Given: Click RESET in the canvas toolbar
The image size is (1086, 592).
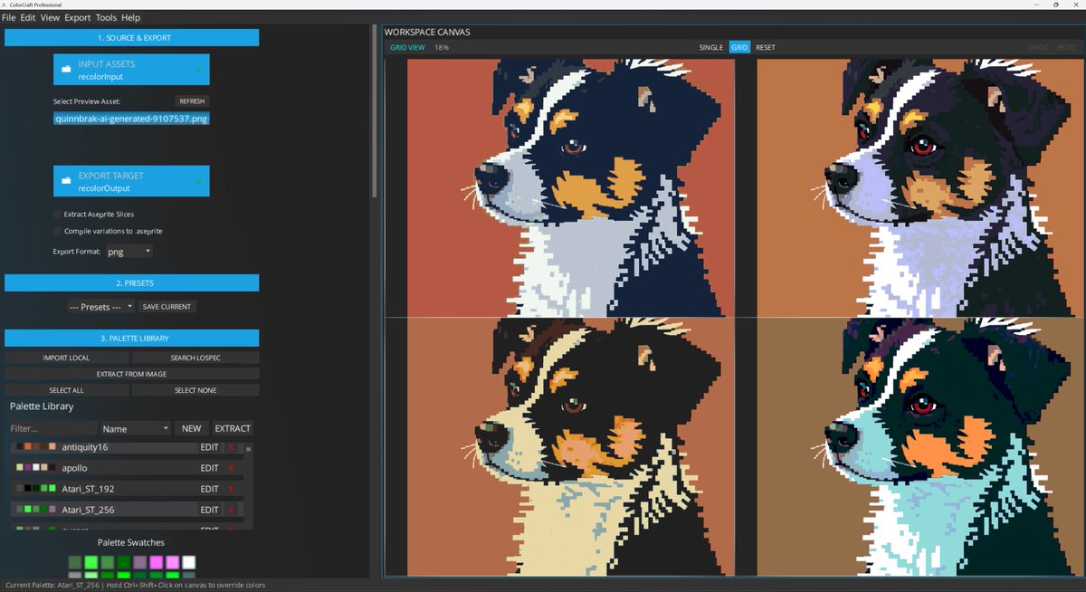Looking at the screenshot, I should pos(766,47).
